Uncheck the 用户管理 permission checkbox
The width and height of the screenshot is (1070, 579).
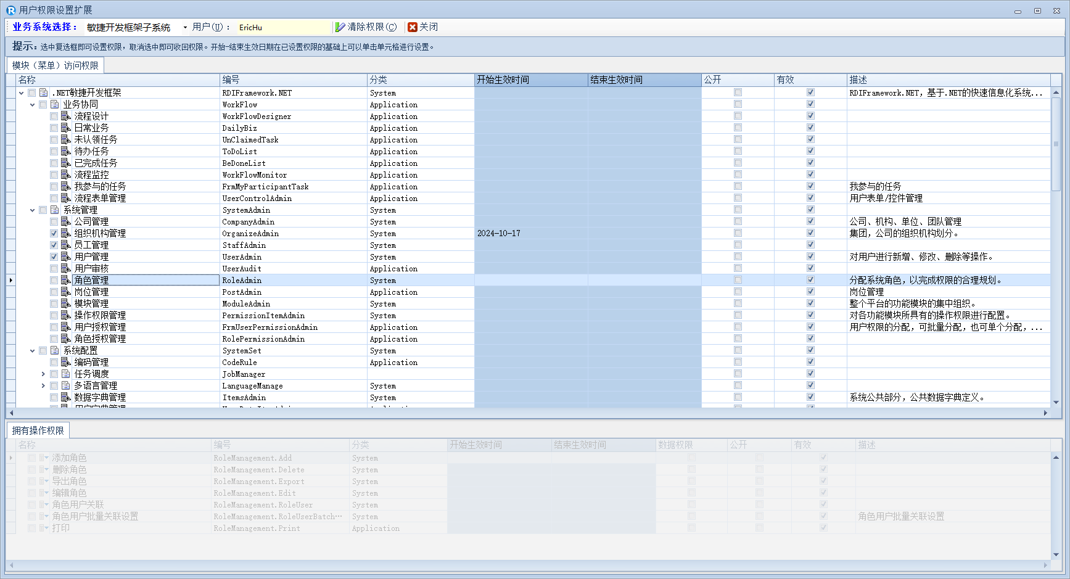point(54,257)
